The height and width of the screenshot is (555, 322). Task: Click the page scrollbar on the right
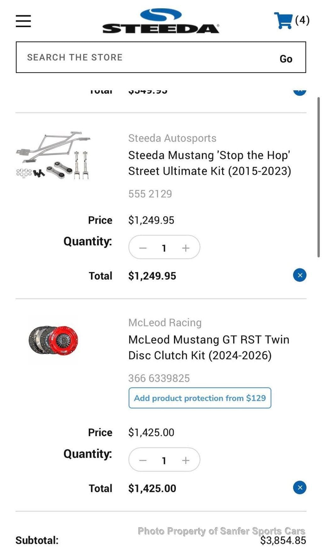pos(318,176)
